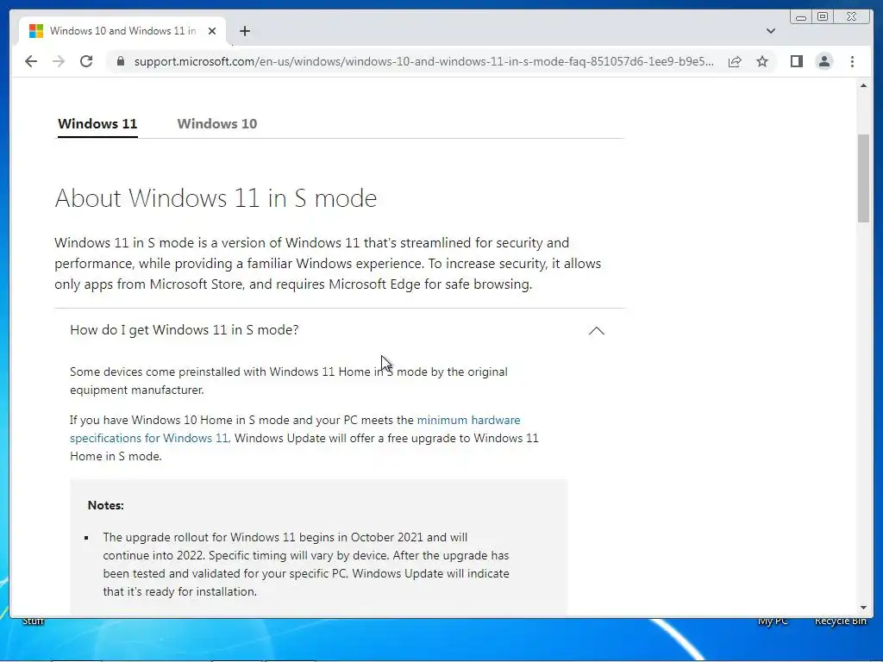The image size is (883, 662).
Task: Click the 'How do I get Windows 11 in S mode?' heading
Action: coord(185,330)
